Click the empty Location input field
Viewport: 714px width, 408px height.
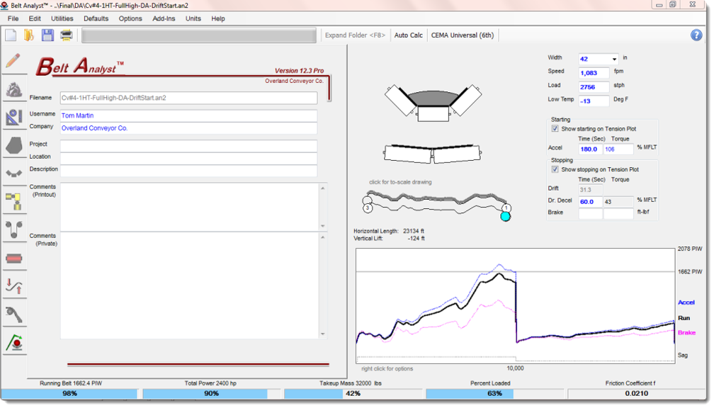(x=188, y=159)
